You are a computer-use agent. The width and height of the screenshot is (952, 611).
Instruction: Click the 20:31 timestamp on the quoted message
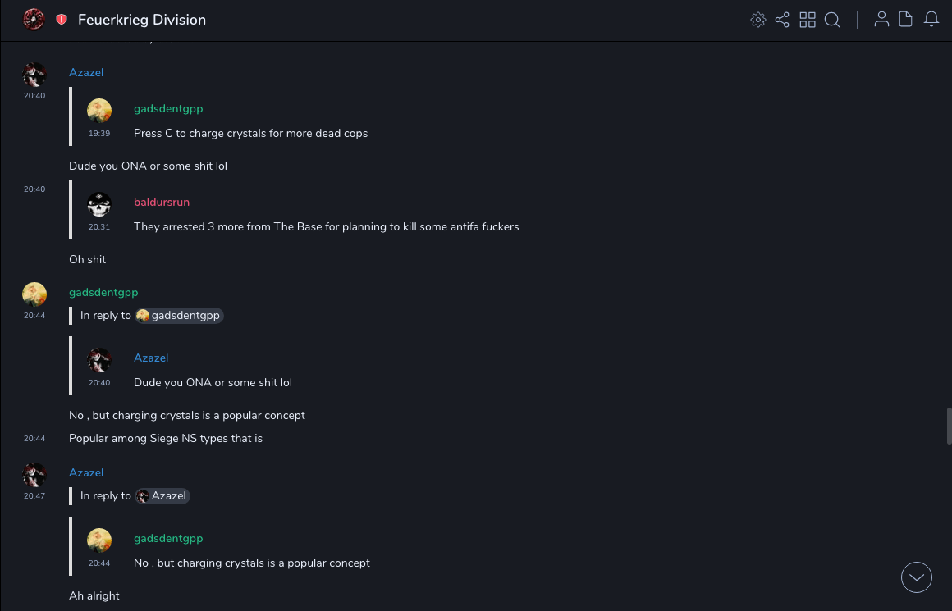(99, 227)
